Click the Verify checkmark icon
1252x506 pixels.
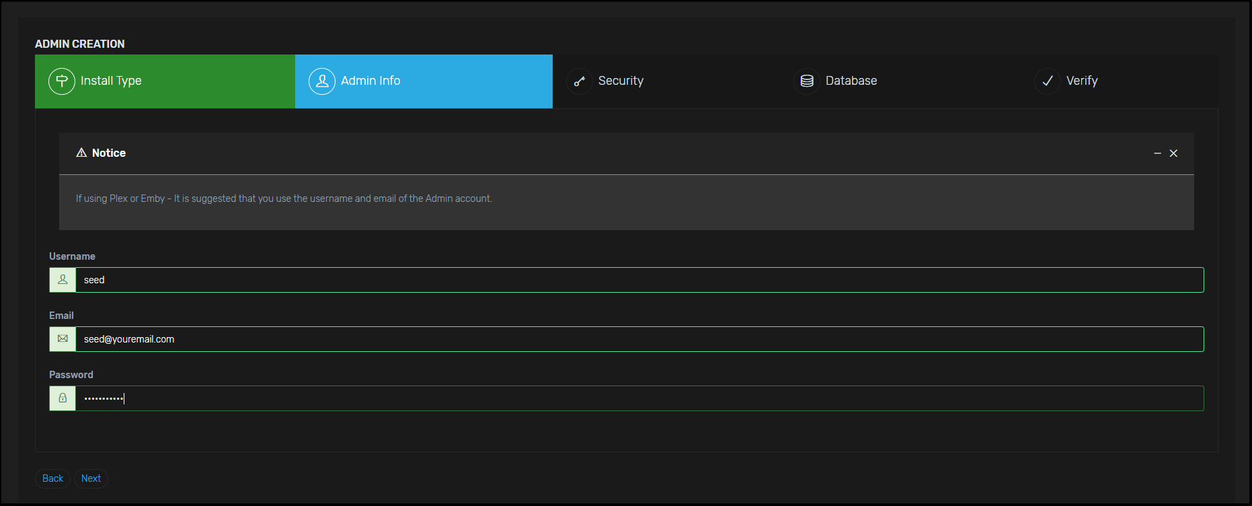[x=1047, y=81]
